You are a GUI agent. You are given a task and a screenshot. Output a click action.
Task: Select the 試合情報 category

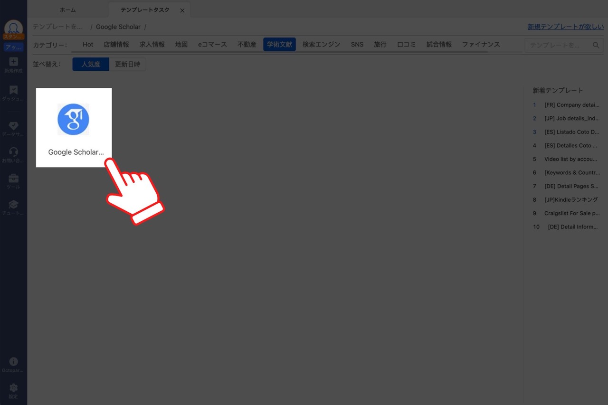click(x=439, y=45)
